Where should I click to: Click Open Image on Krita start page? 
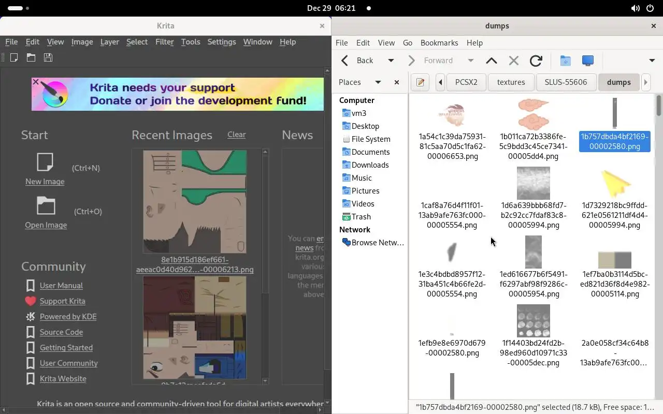point(46,225)
